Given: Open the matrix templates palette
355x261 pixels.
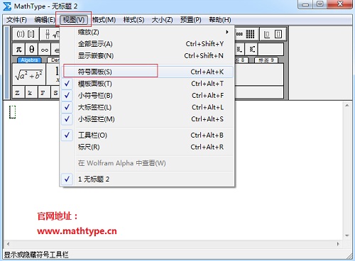Looking at the screenshot, I should coord(246,34).
